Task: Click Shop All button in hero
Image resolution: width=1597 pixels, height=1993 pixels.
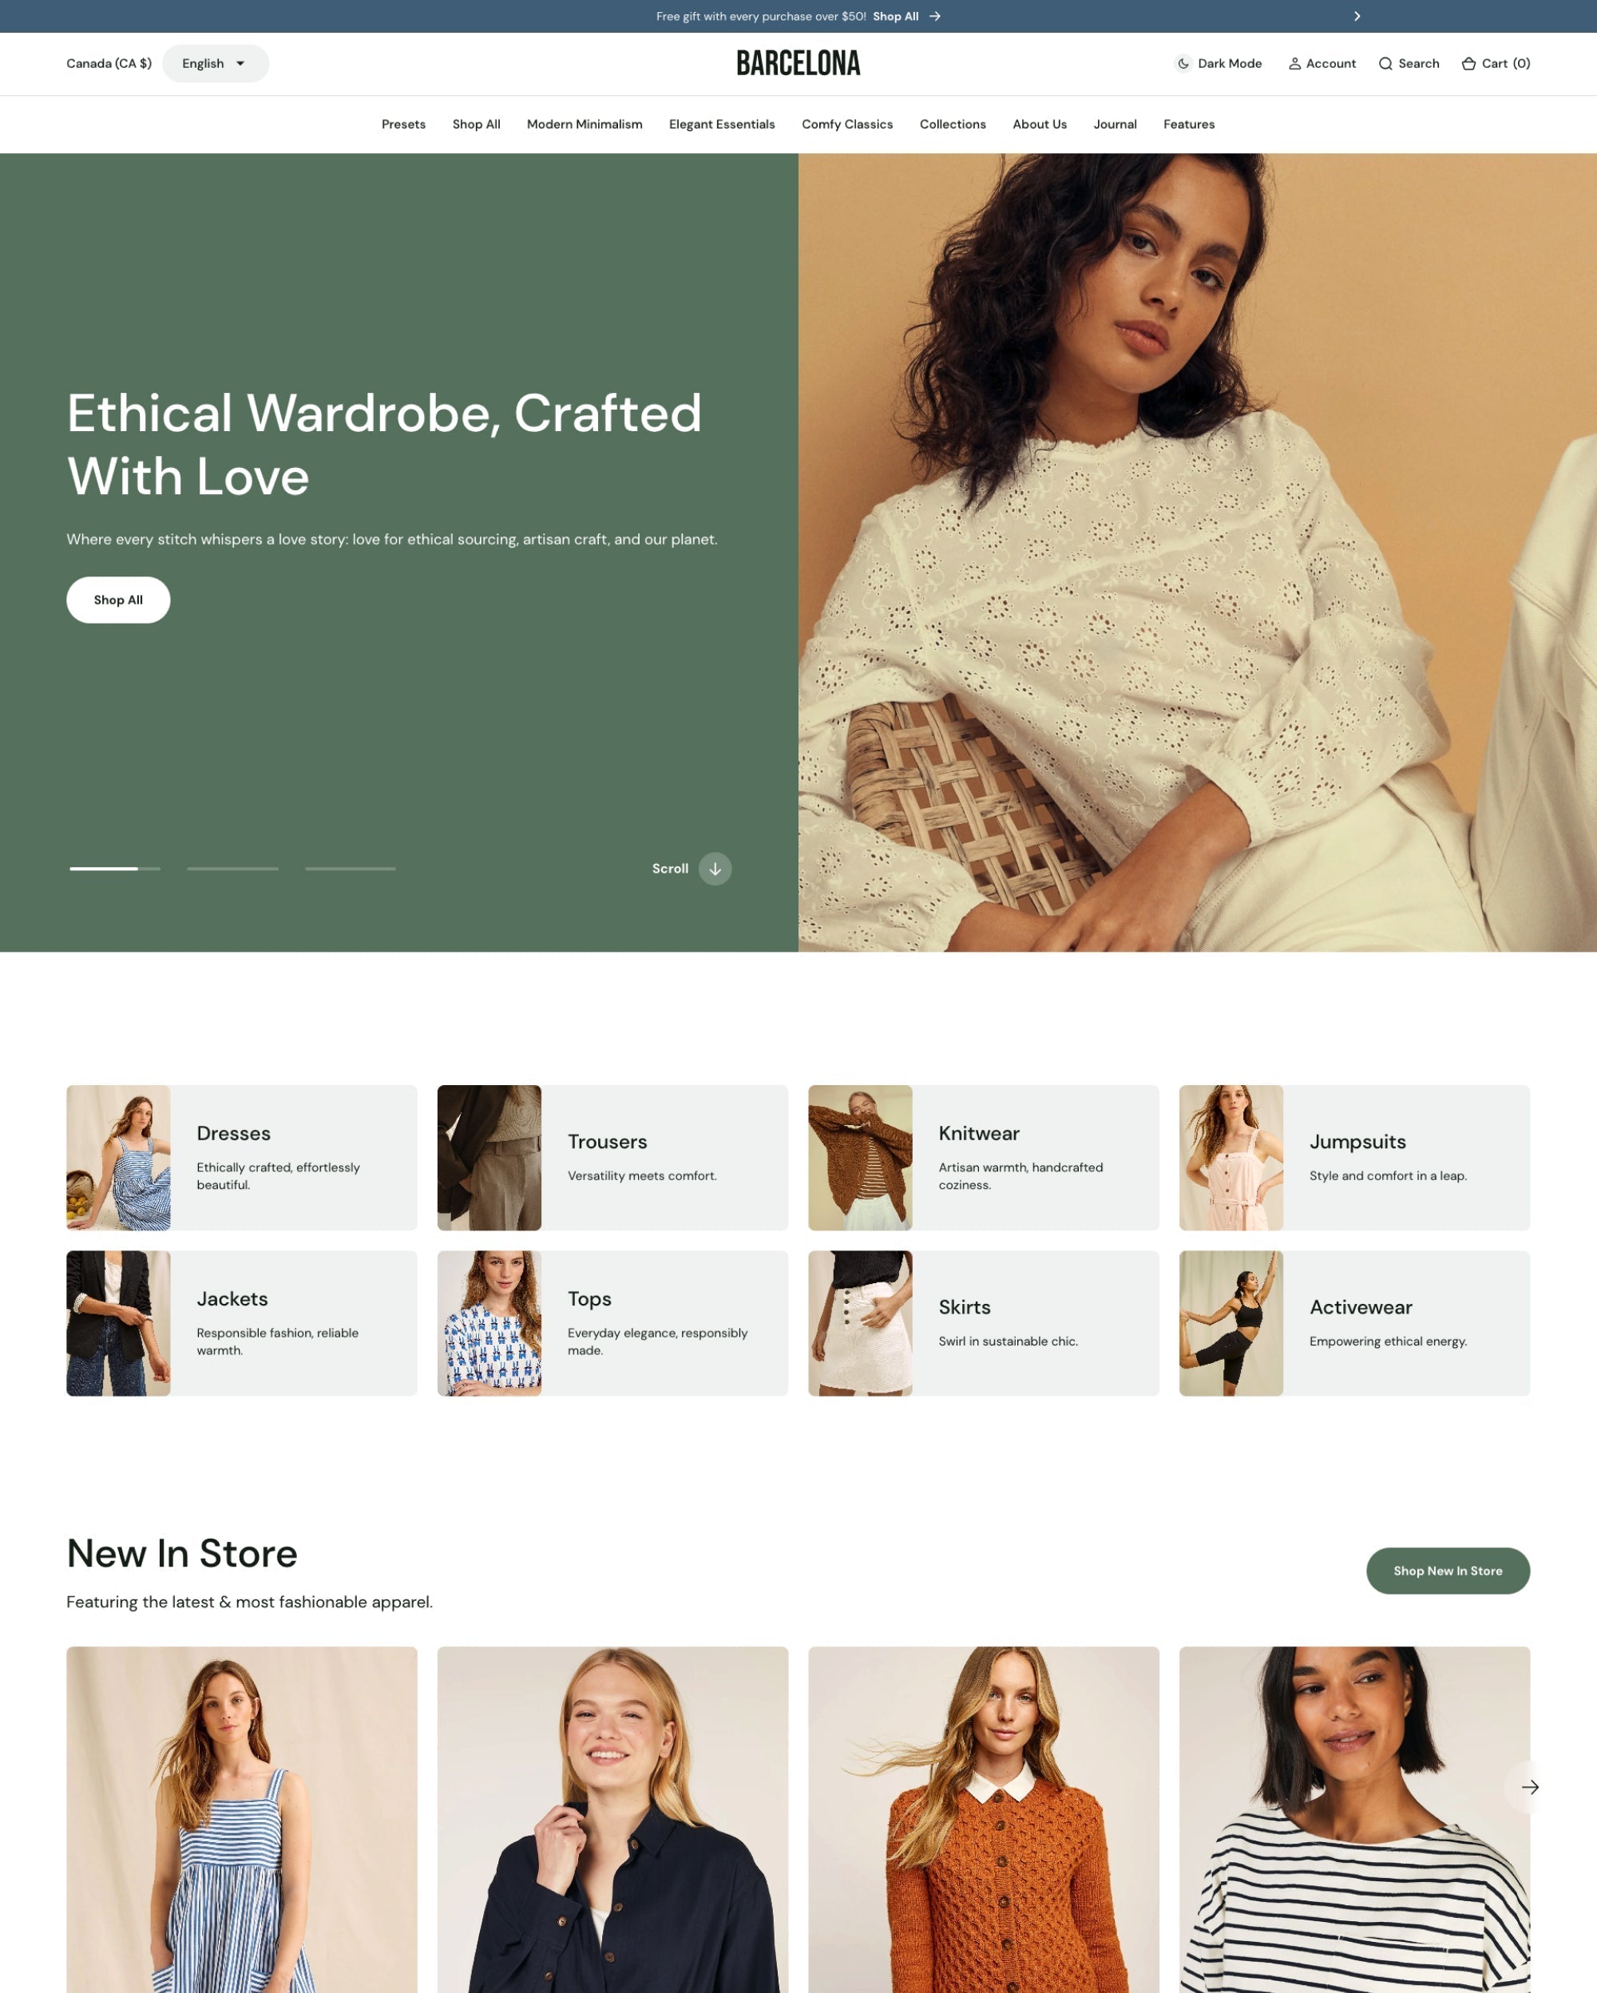Action: (x=117, y=600)
